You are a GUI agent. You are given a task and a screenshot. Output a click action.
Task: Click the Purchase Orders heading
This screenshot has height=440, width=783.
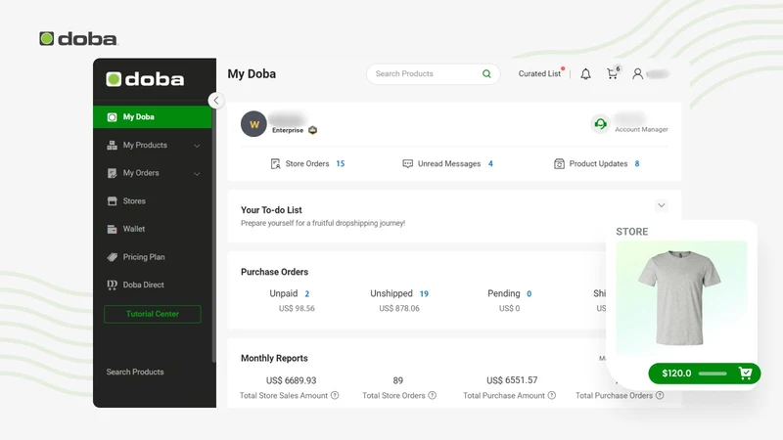tap(274, 272)
